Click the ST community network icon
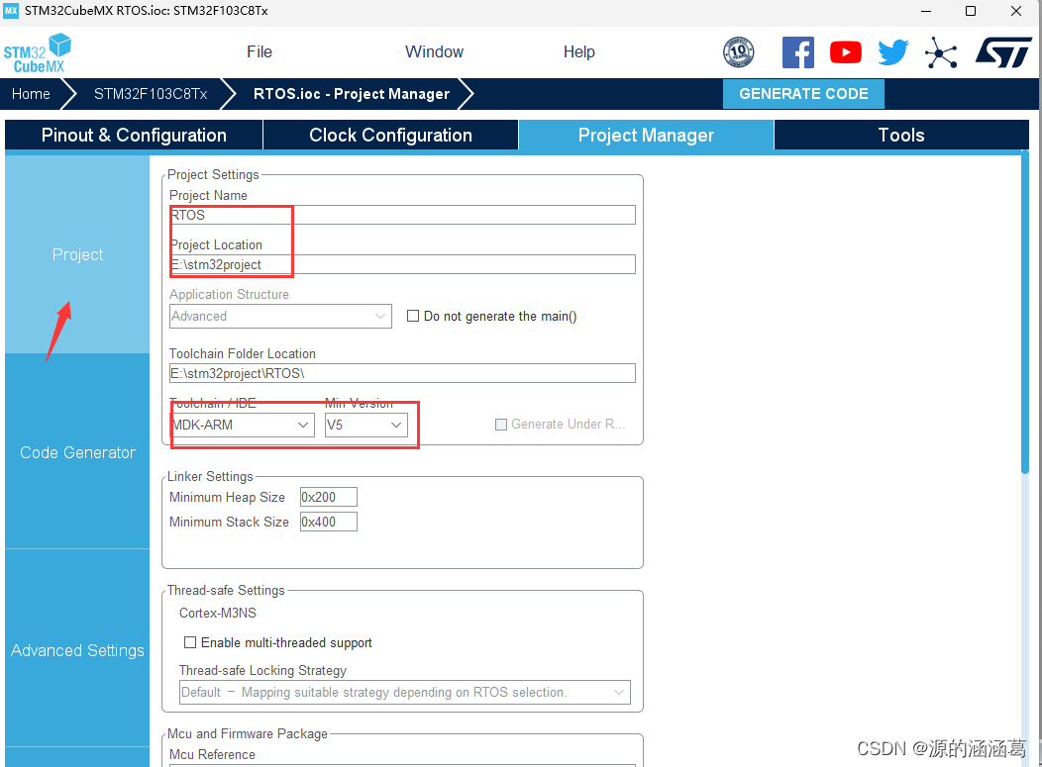Screen dimensions: 1042x767 941,53
